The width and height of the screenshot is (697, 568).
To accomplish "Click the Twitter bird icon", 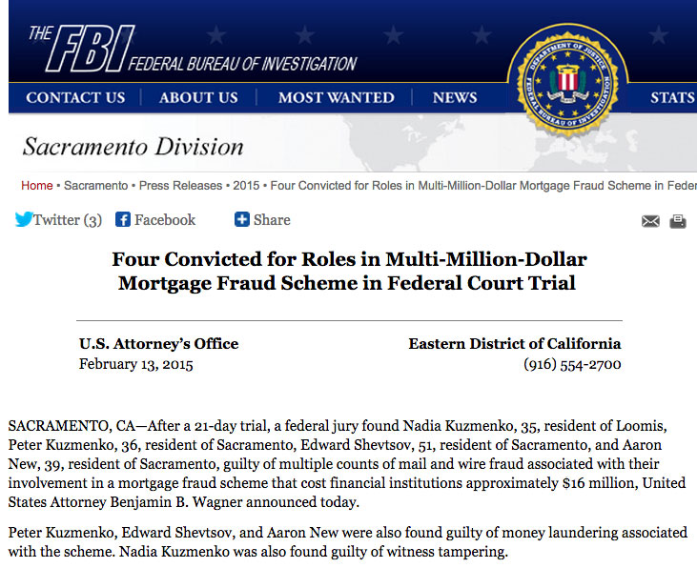I will click(x=24, y=219).
